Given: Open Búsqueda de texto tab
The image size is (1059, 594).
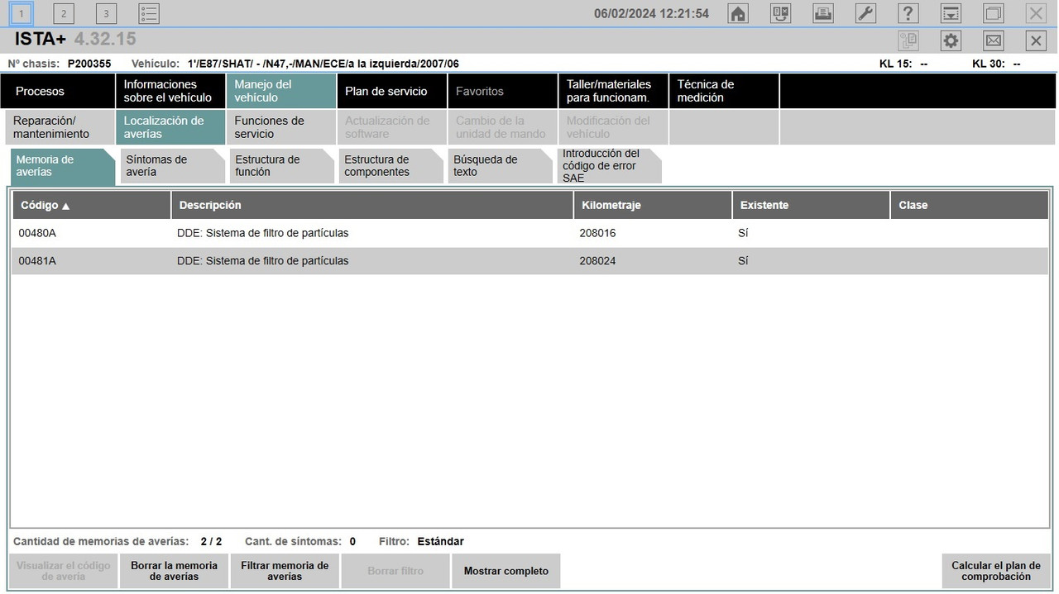Looking at the screenshot, I should (500, 166).
